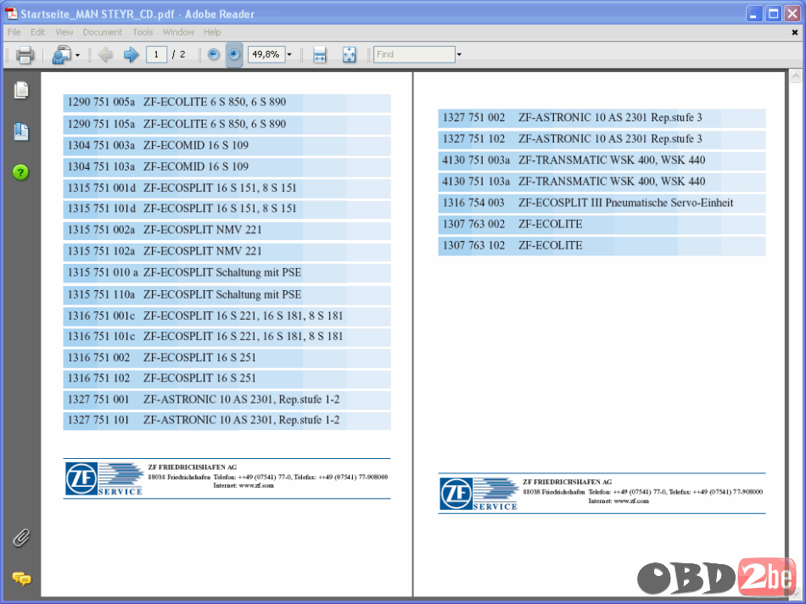Open the Attachments paperclip panel
The width and height of the screenshot is (806, 604).
pos(21,538)
